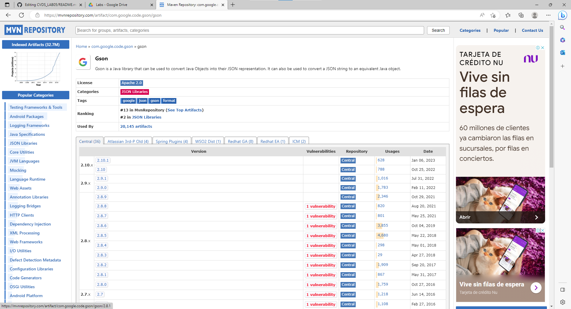Open the Contact Us link
The image size is (571, 309).
[x=532, y=30]
